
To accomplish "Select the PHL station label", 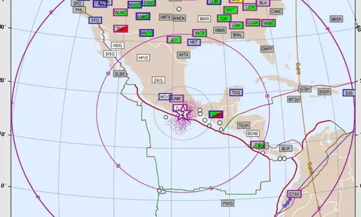I will tap(79, 10).
